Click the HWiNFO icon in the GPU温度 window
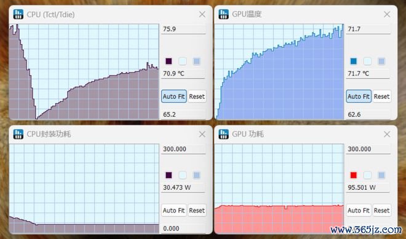406x239 pixels. click(223, 14)
